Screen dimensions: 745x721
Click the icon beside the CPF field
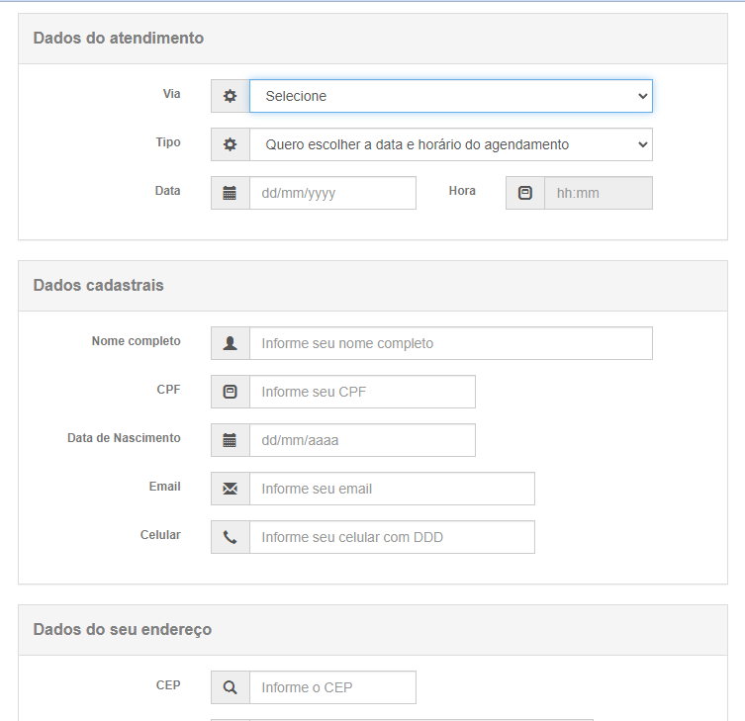pos(231,392)
